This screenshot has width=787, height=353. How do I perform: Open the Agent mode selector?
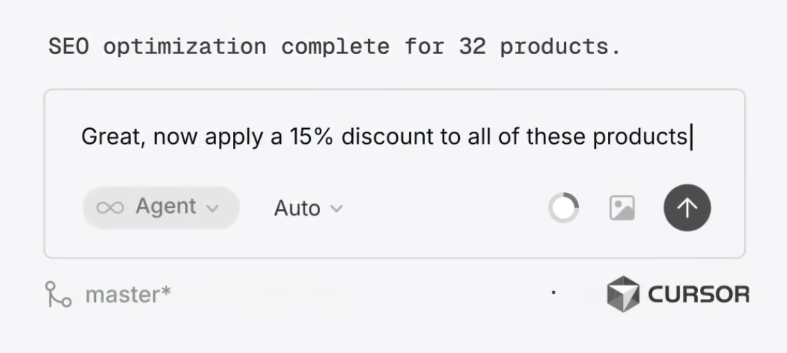click(x=160, y=207)
